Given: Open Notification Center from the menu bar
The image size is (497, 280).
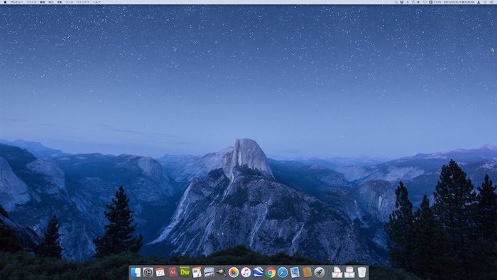Looking at the screenshot, I should (x=491, y=2).
